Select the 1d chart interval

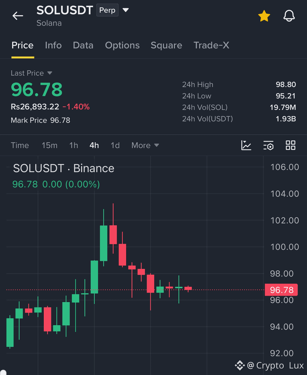pos(115,145)
